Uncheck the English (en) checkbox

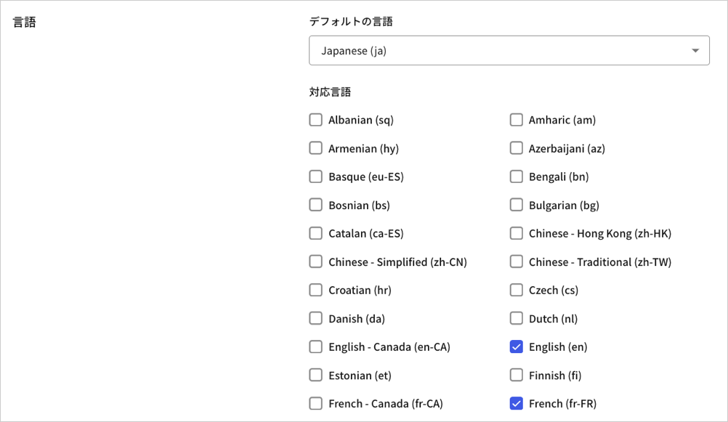(x=516, y=346)
